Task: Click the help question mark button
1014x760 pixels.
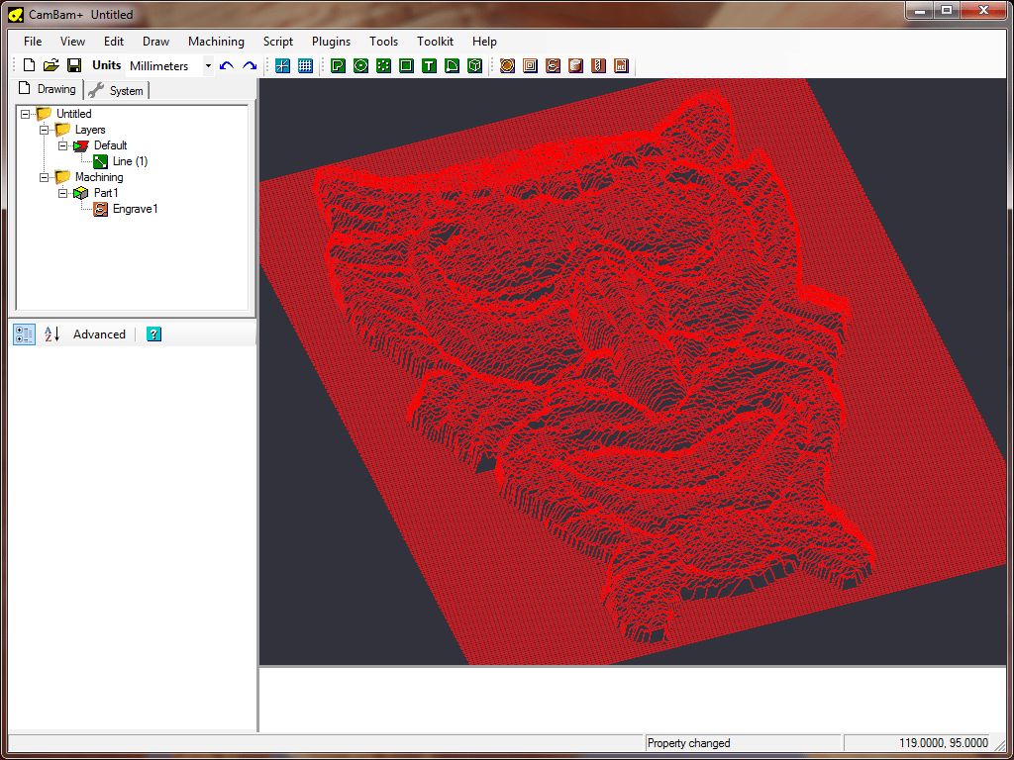Action: 153,334
